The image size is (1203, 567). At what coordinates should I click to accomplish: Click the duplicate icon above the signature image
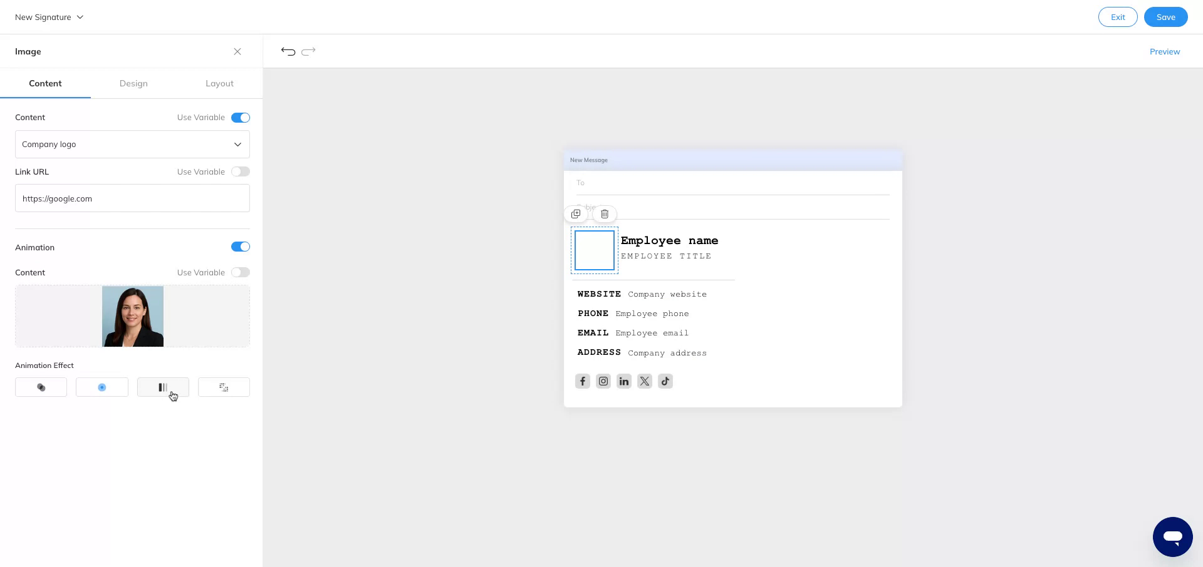pos(576,213)
